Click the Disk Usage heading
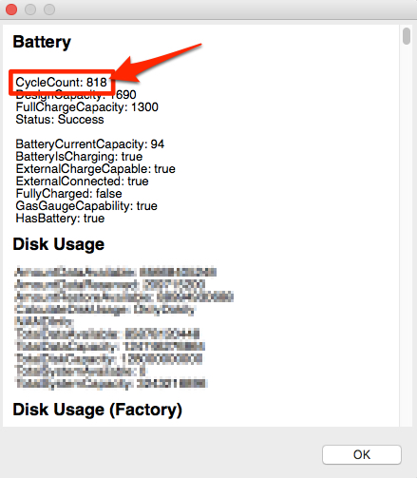This screenshot has width=417, height=478. (x=59, y=244)
